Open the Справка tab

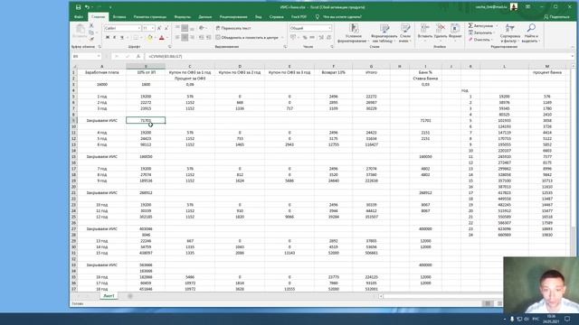276,16
